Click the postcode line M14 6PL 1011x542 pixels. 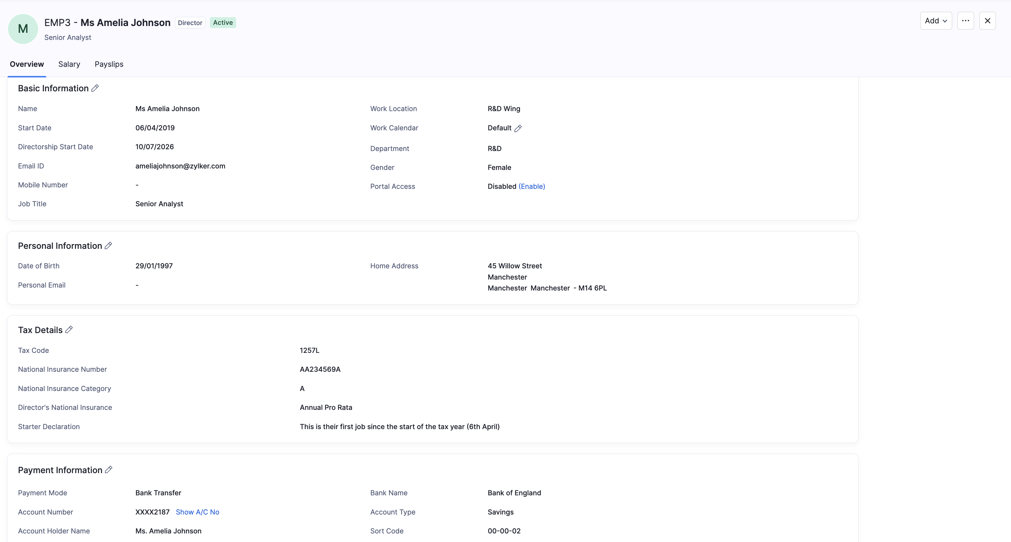pyautogui.click(x=547, y=288)
